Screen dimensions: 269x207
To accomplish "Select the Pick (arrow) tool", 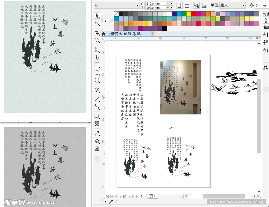I will 97,16.
